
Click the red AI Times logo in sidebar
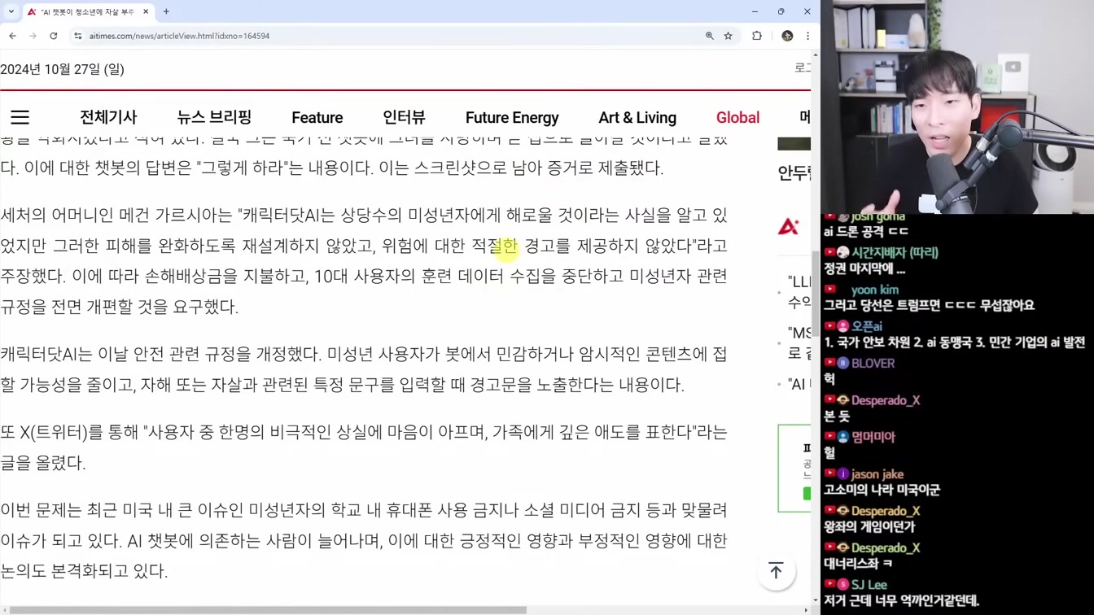[788, 226]
